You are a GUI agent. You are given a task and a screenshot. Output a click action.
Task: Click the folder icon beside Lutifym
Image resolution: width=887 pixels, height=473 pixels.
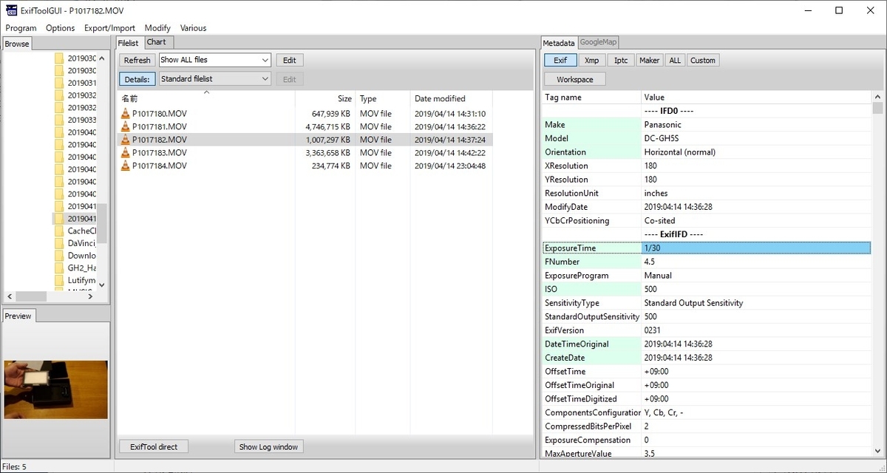59,280
